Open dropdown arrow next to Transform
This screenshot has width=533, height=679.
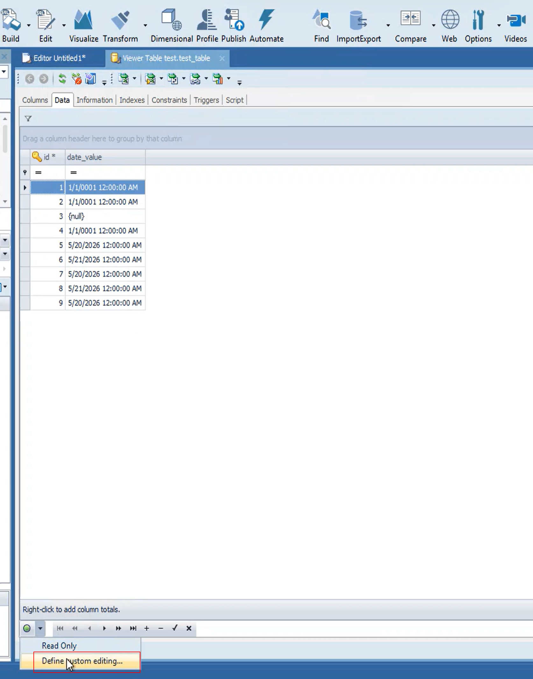tap(145, 25)
